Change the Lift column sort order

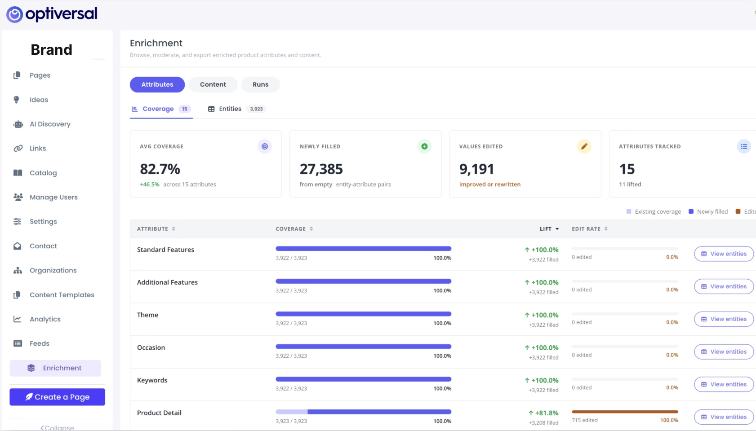(549, 229)
